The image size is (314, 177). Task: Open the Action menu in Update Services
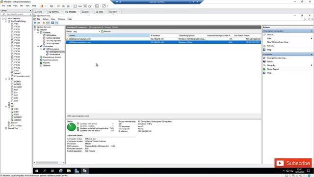[x=46, y=19]
